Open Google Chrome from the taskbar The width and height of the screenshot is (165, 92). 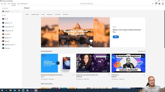click(x=19, y=90)
